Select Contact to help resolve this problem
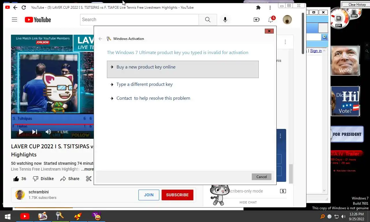 pos(150,98)
